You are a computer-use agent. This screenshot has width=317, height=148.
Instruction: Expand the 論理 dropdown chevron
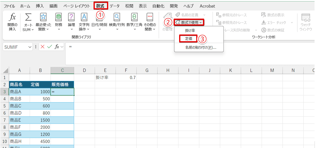pyautogui.click(x=72, y=30)
